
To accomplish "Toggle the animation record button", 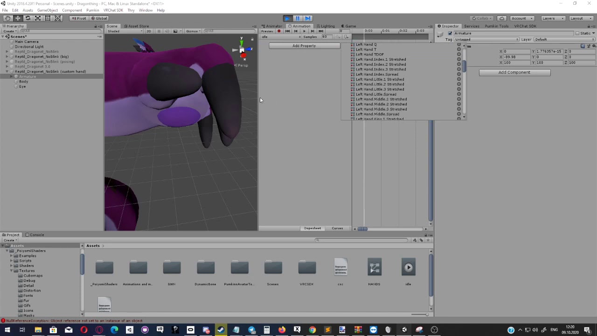I will 279,31.
